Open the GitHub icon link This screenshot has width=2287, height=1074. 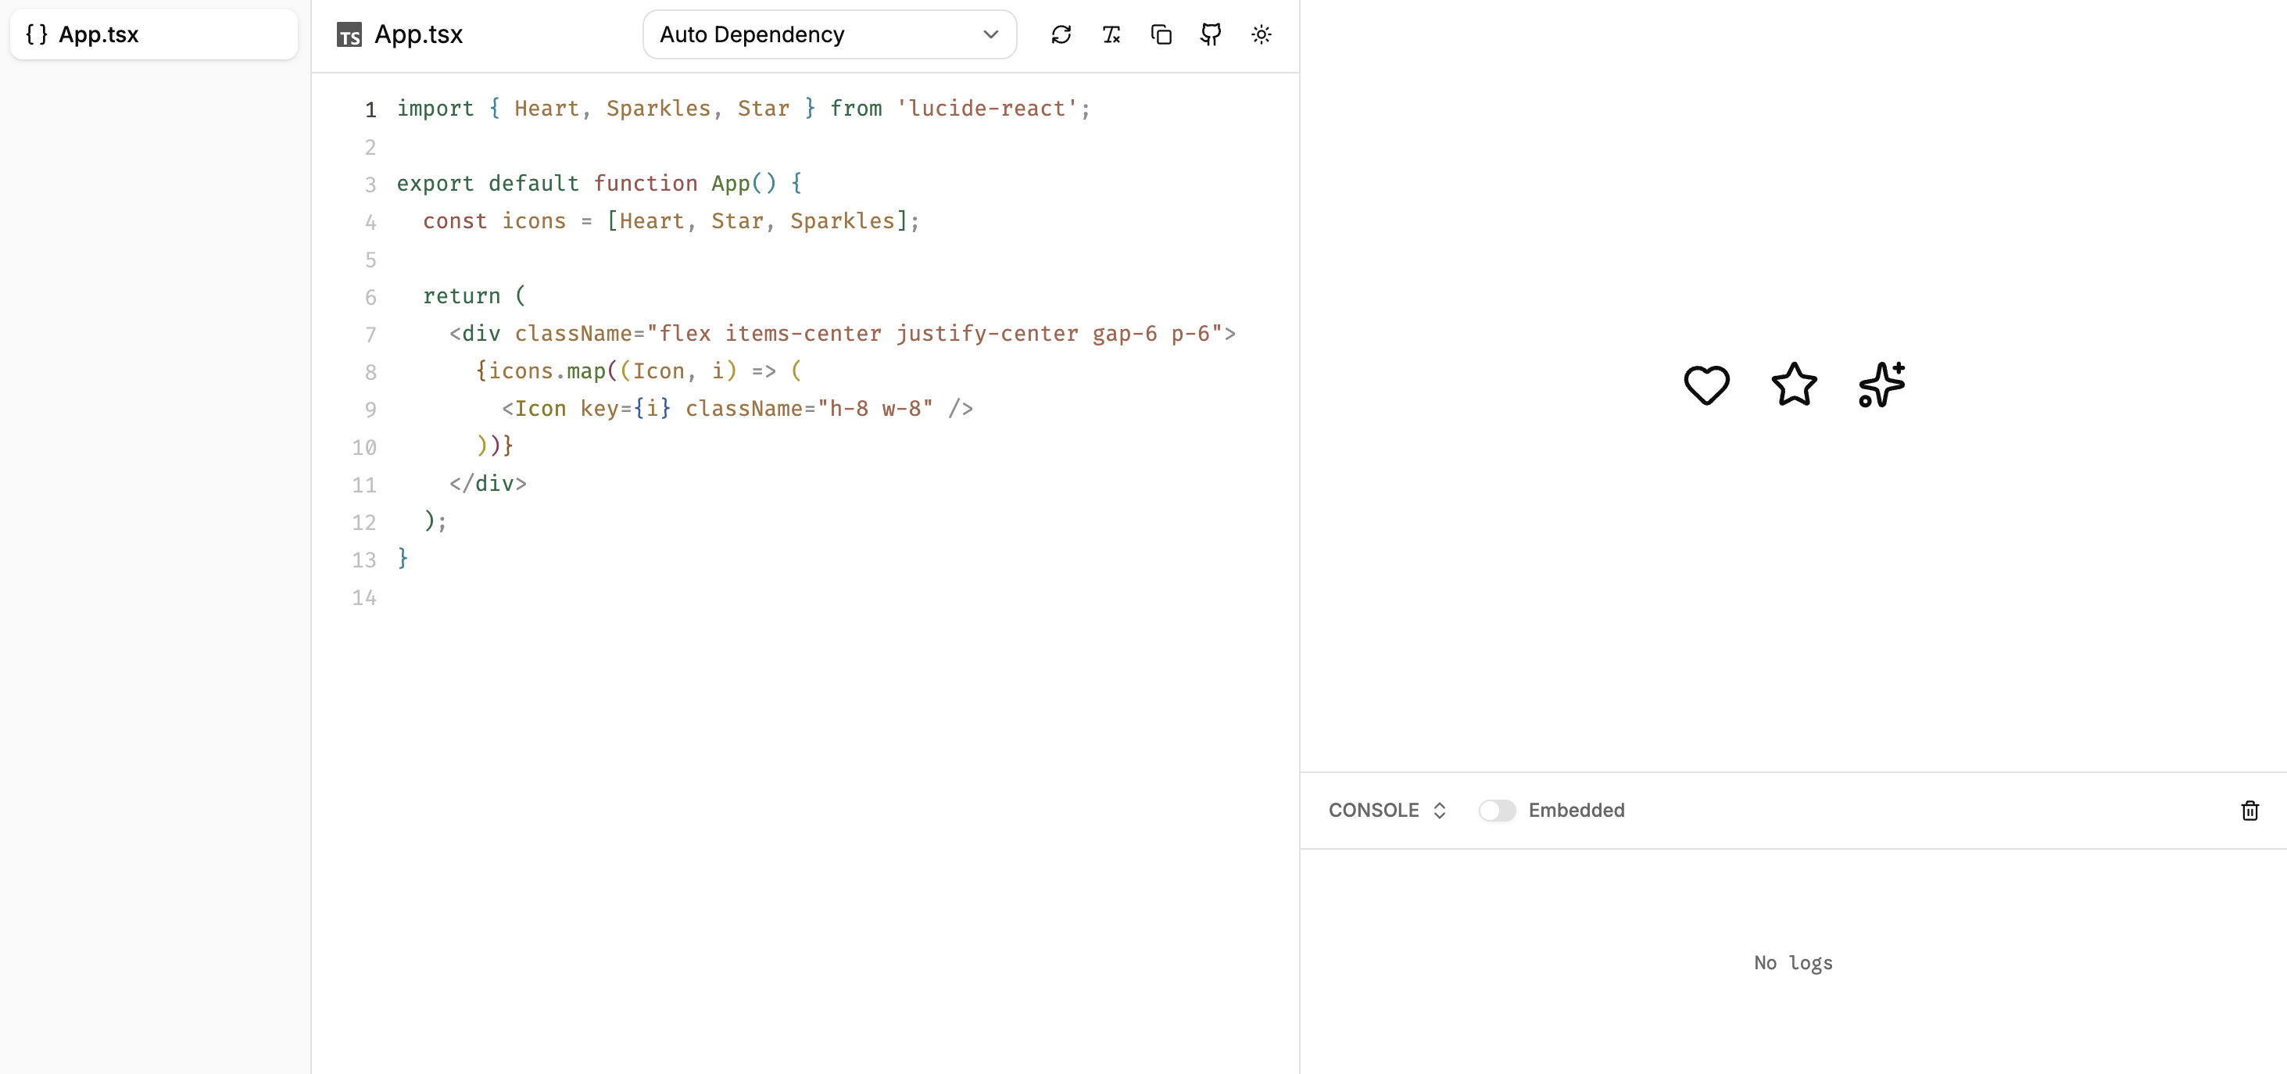point(1210,34)
